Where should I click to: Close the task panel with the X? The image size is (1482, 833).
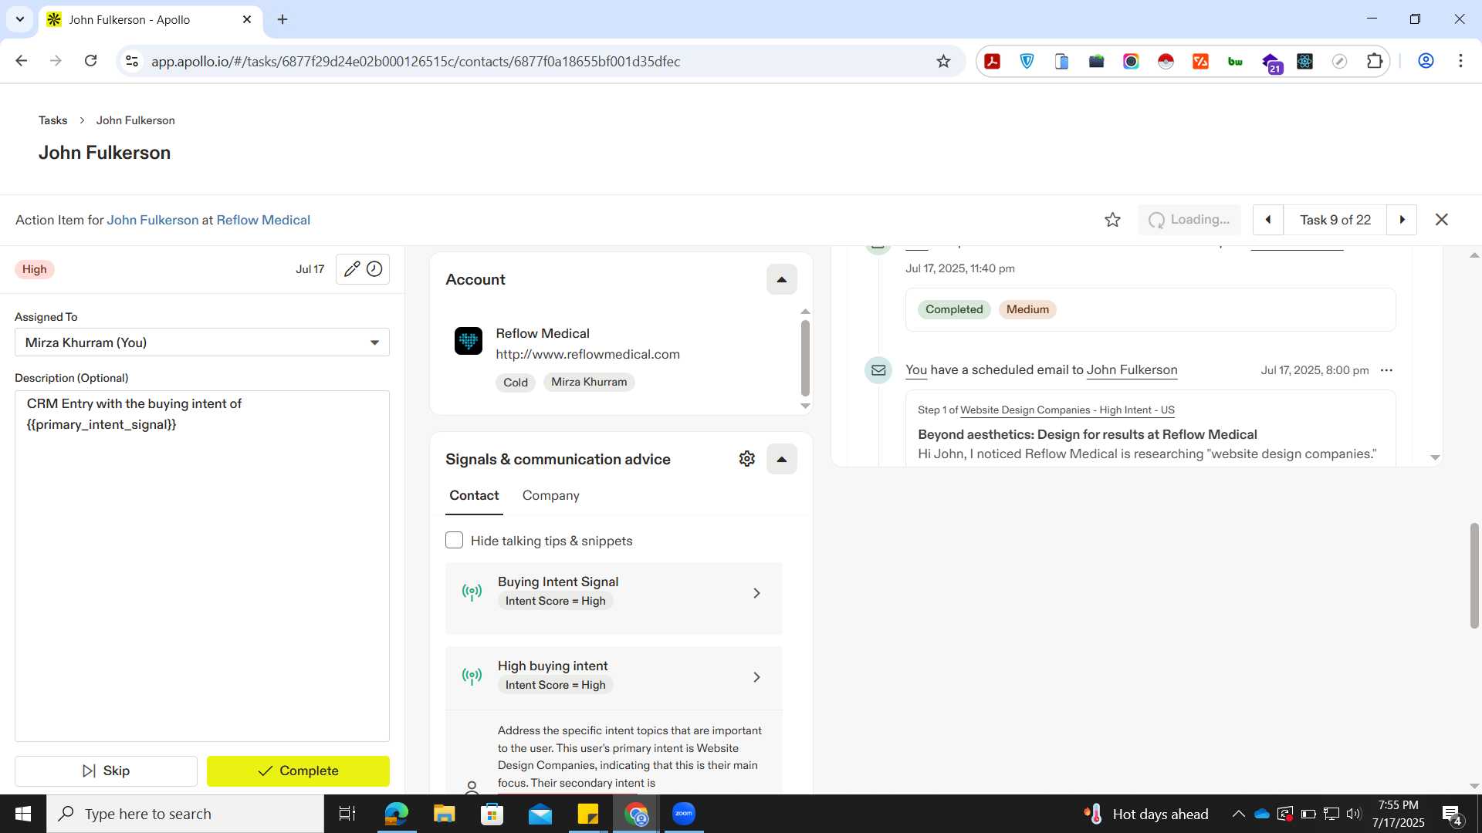click(1441, 220)
